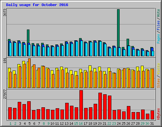Click the red KBytes bar for day 26
162x127 pixels.
click(128, 113)
